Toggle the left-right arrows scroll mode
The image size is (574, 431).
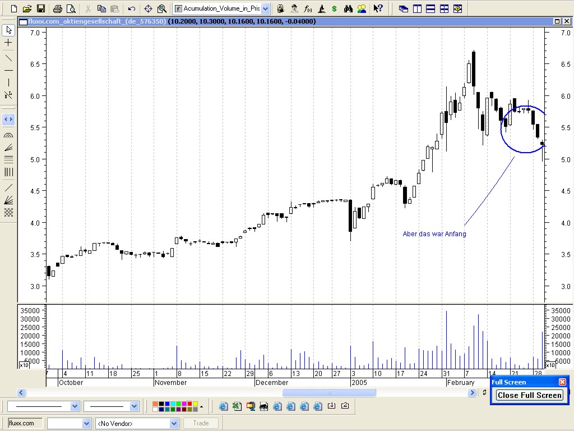pos(8,119)
